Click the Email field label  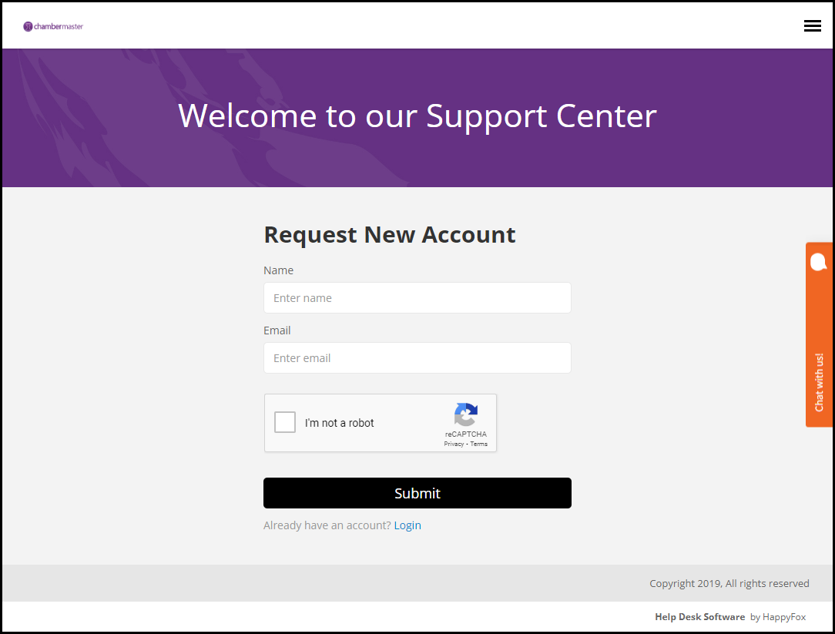[x=277, y=330]
